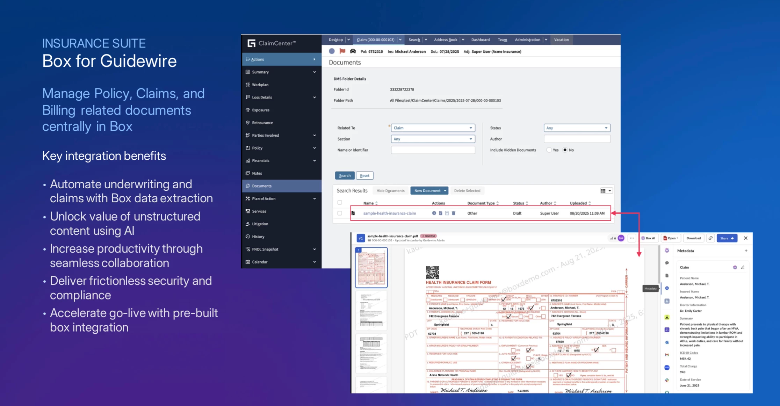
Task: Open the more options ellipsis menu
Action: coord(632,238)
